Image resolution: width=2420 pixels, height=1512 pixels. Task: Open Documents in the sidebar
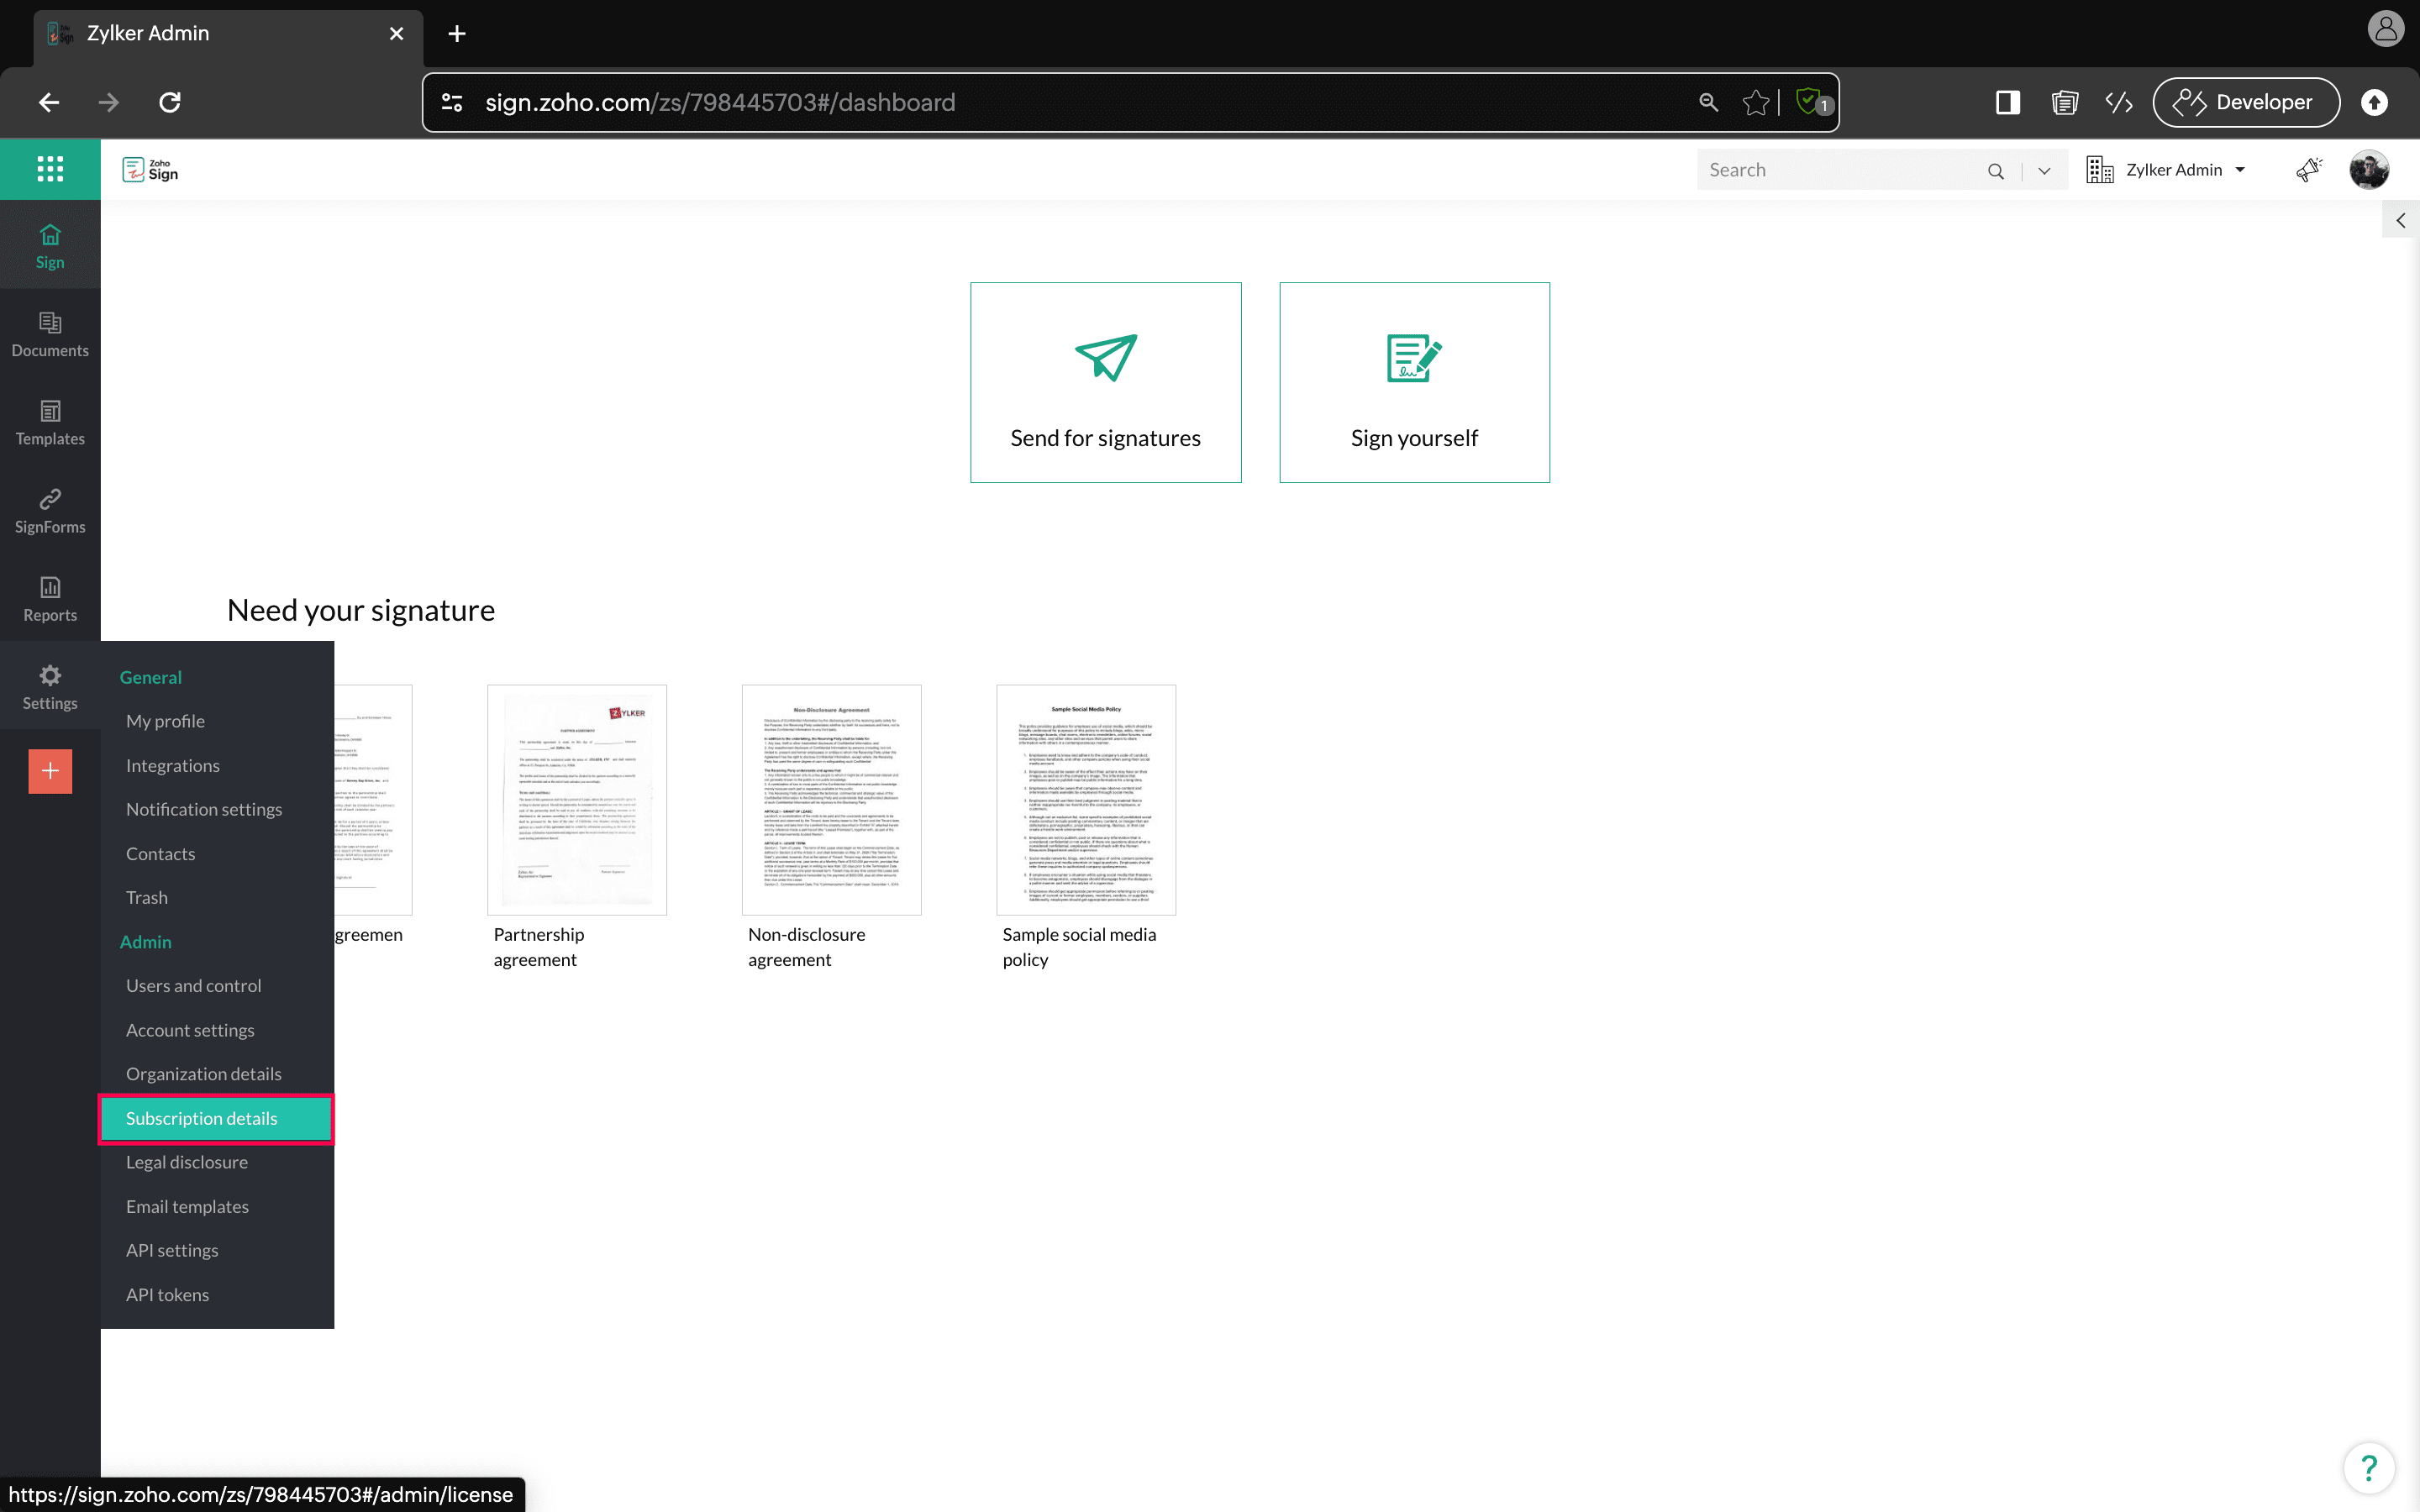(50, 334)
